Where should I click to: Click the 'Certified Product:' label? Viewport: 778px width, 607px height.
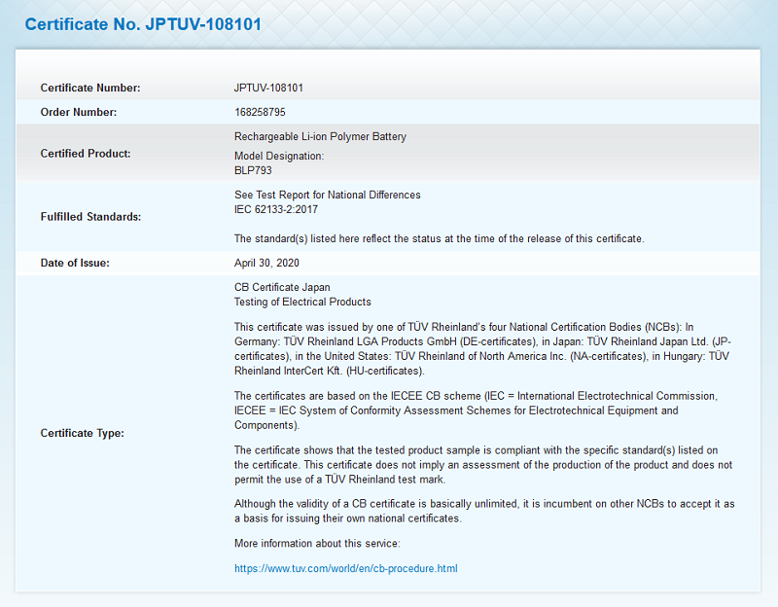point(86,154)
